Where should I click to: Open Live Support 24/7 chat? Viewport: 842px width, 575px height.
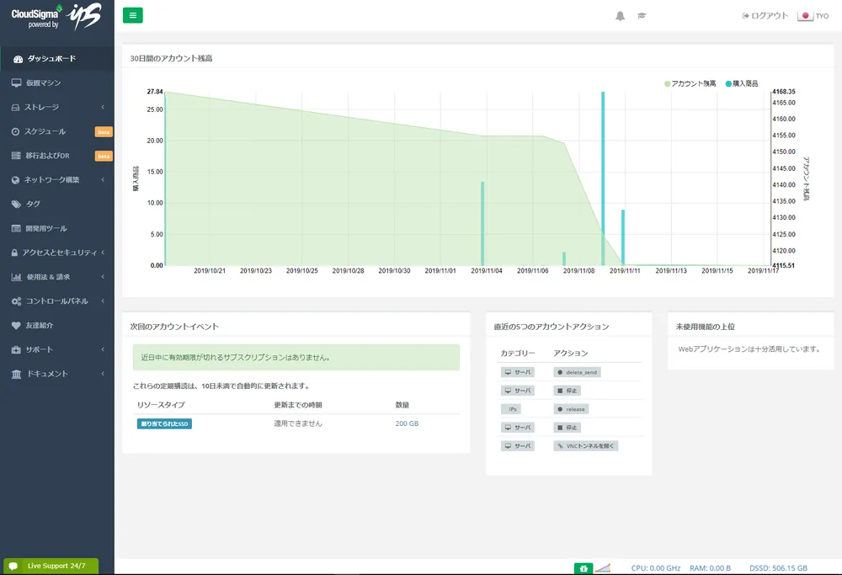pyautogui.click(x=51, y=566)
